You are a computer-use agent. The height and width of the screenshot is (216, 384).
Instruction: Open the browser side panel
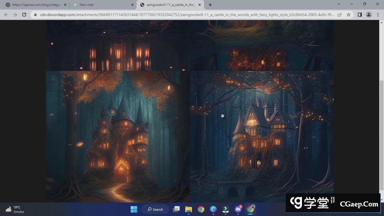[x=360, y=15]
